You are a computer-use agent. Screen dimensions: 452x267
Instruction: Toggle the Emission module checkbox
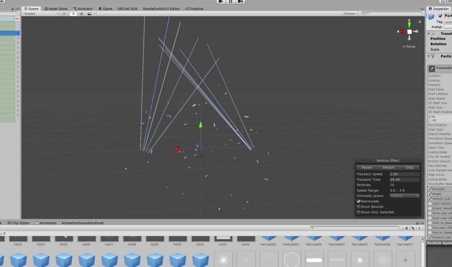pos(430,189)
